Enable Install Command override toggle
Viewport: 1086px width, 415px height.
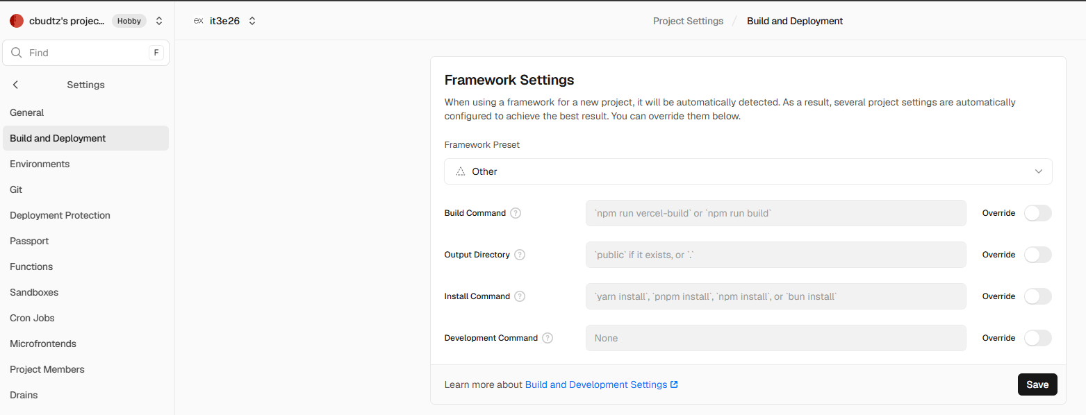pos(1038,296)
